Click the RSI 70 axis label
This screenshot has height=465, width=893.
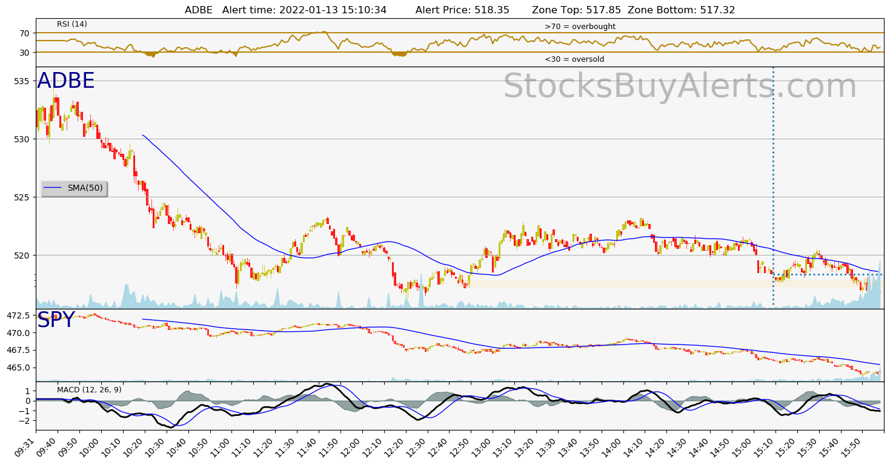click(25, 33)
